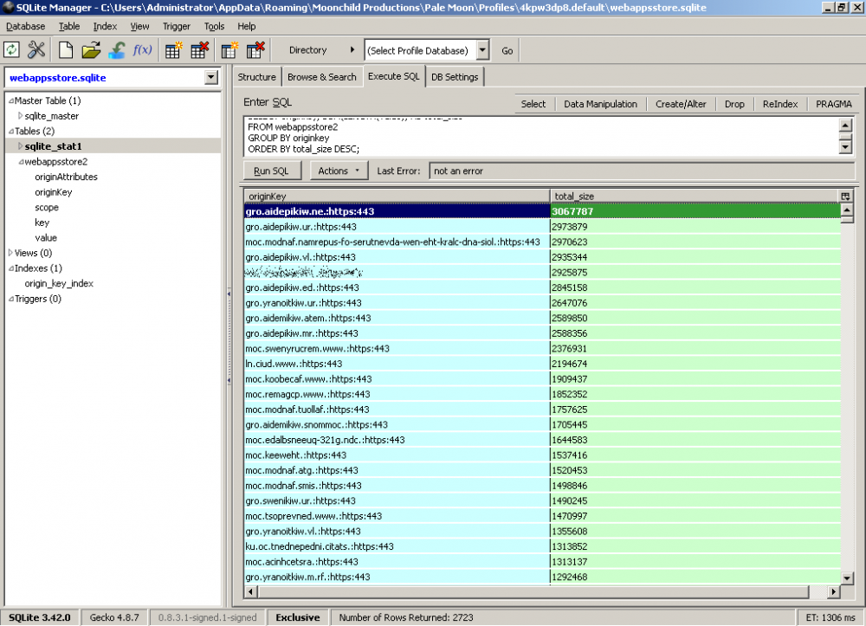The width and height of the screenshot is (866, 626).
Task: Collapse the webappsstore2 table node
Action: [20, 162]
